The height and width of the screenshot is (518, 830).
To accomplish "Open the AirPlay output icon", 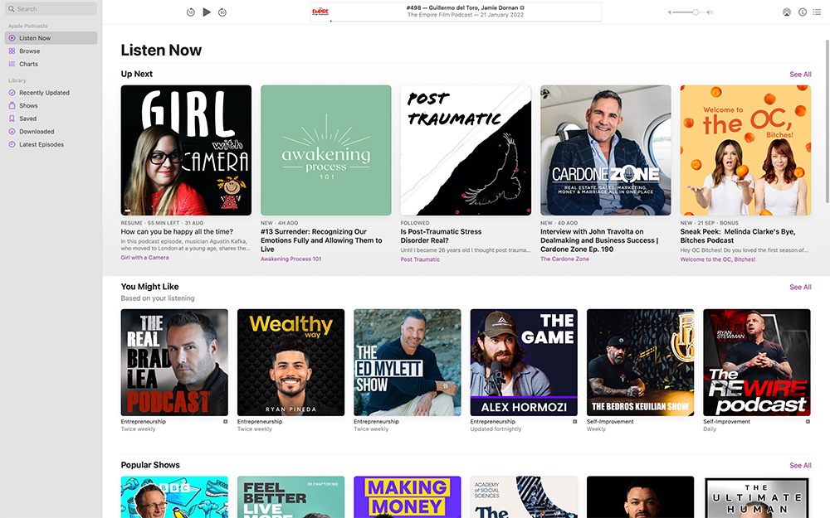I will tap(787, 12).
